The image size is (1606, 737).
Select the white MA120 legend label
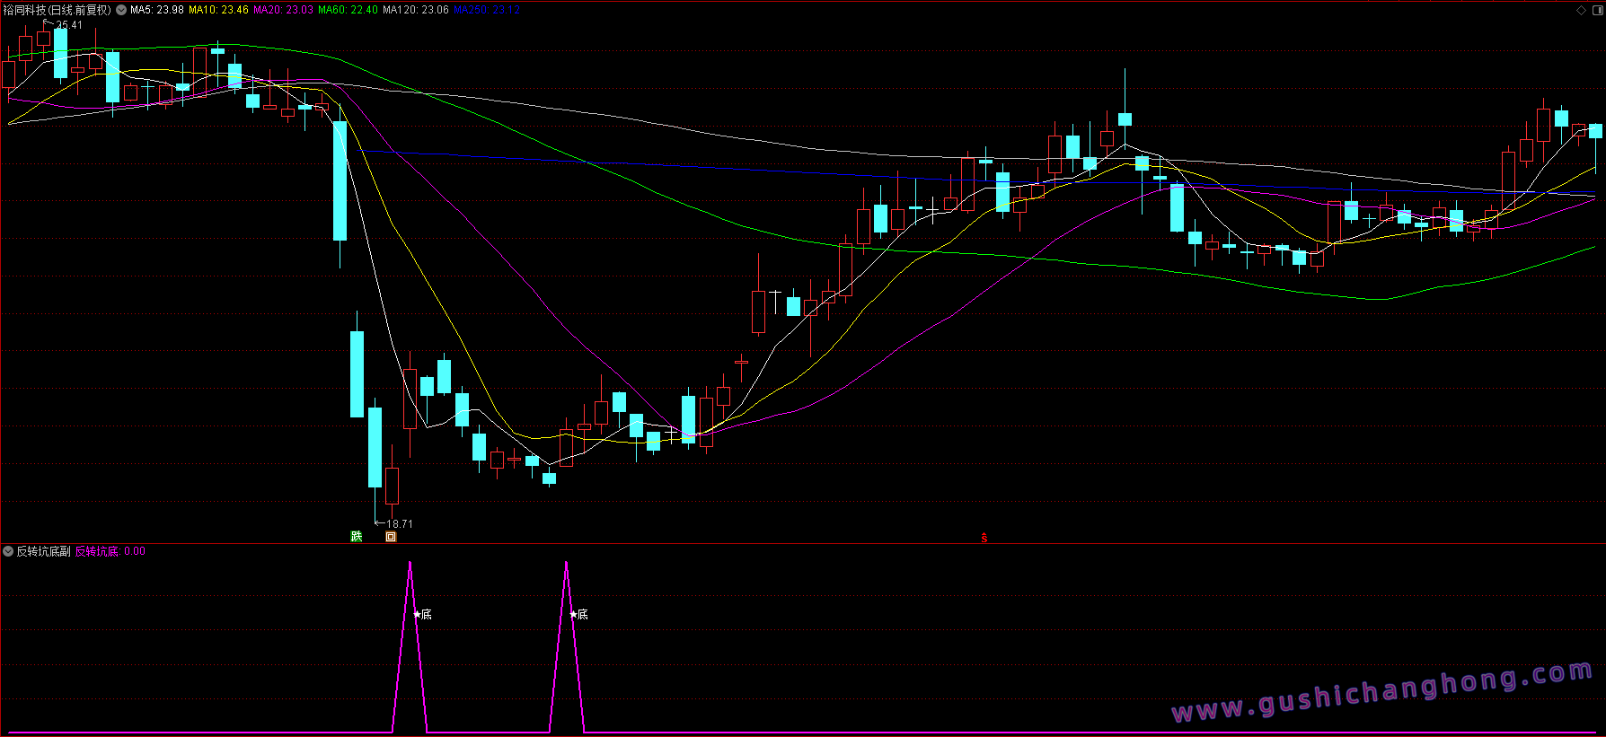[415, 10]
